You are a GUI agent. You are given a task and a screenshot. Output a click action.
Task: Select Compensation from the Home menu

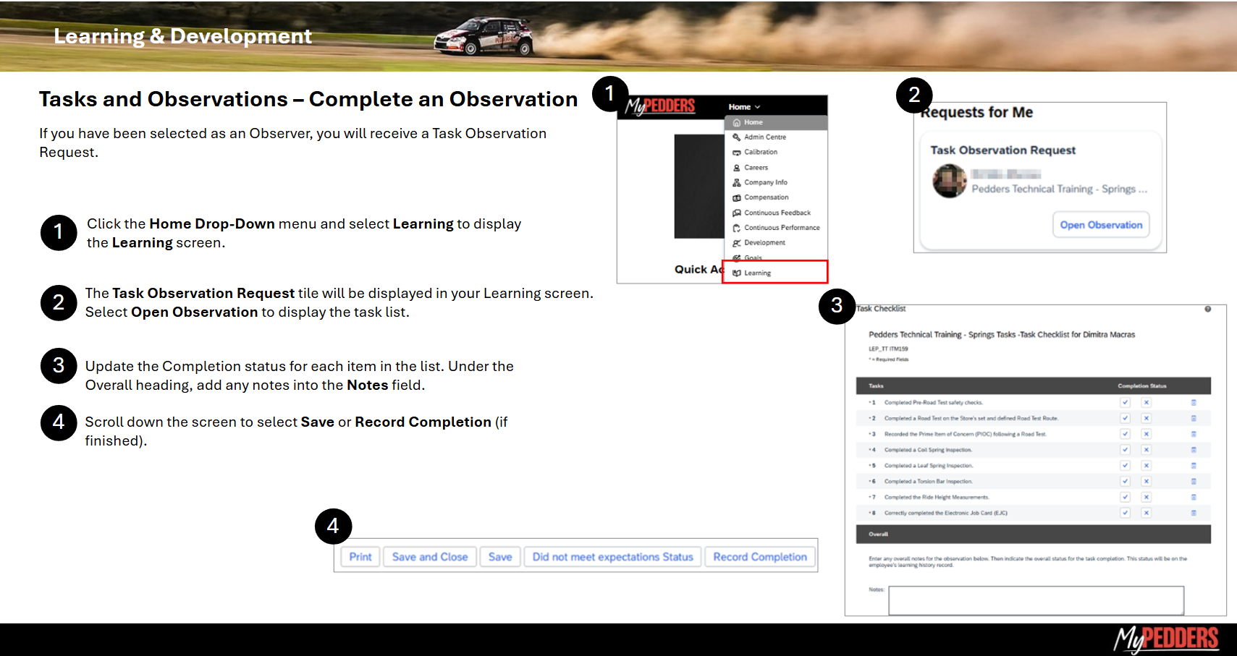coord(766,197)
